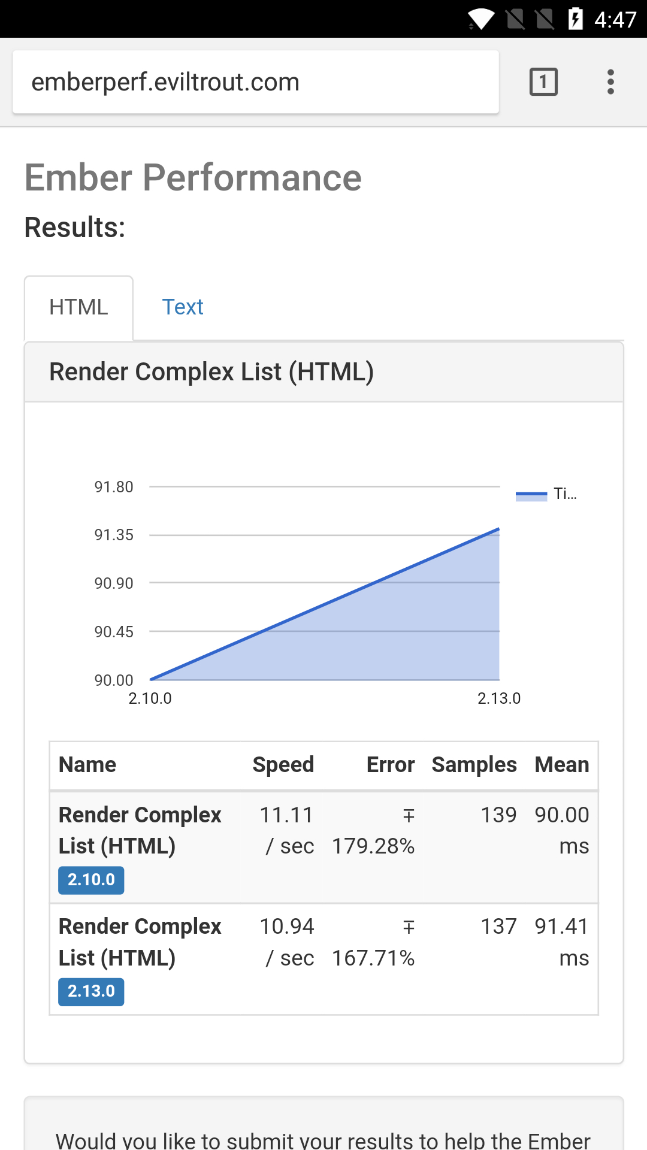
Task: Tap the 91.35 y-axis label
Action: click(114, 535)
